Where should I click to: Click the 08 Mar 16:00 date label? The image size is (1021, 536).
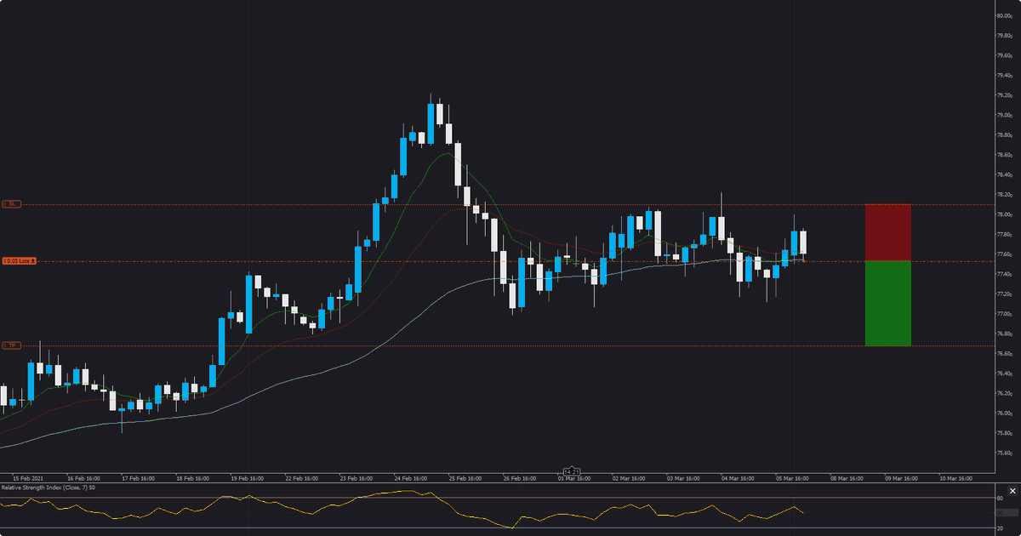(848, 478)
